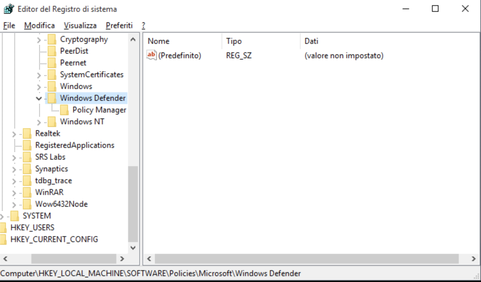Open the Modifica menu
Screen dimensions: 481x282
tap(39, 26)
